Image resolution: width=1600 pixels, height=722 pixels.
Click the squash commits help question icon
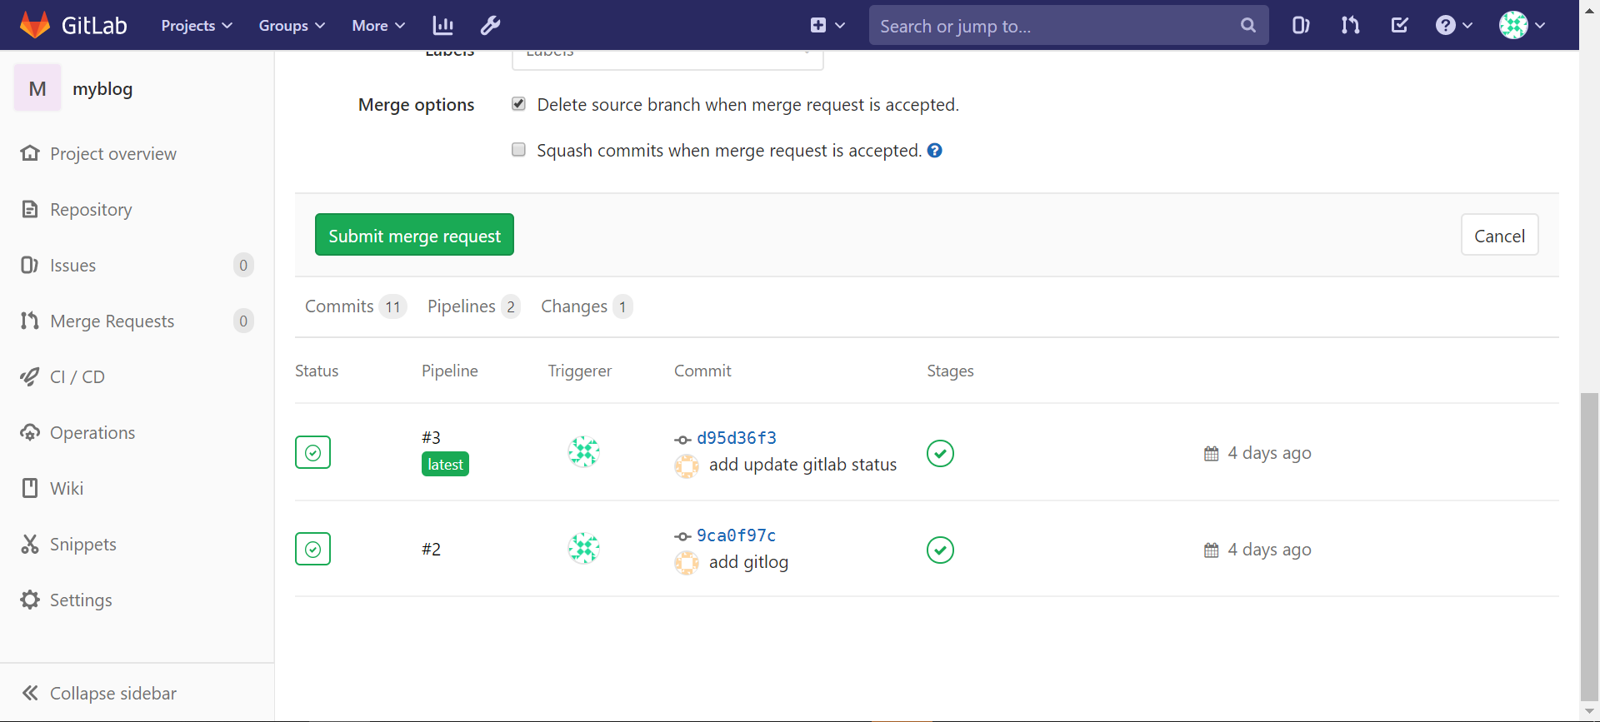coord(935,151)
